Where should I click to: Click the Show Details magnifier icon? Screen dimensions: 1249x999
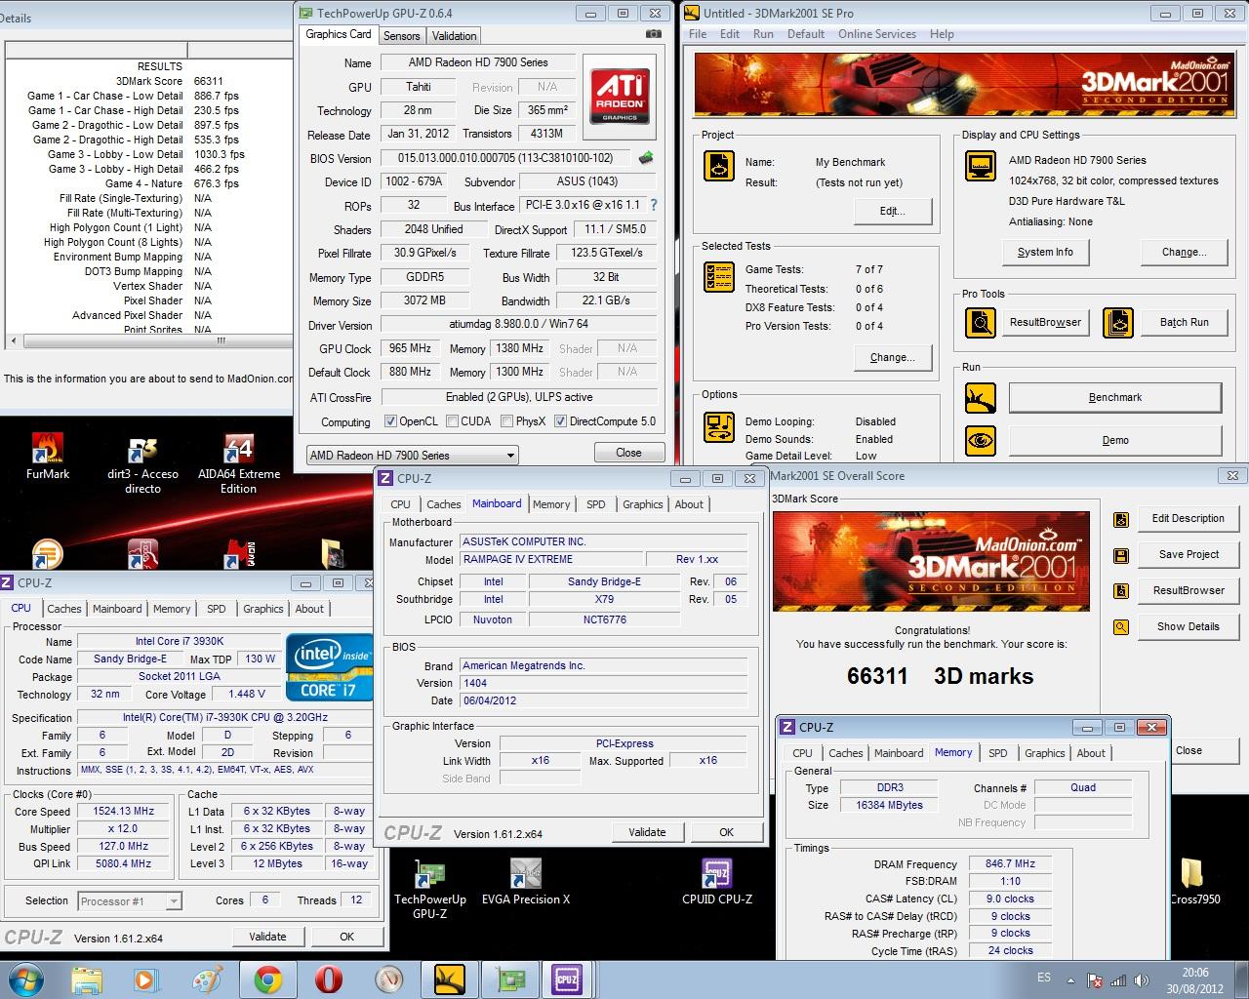[1121, 627]
